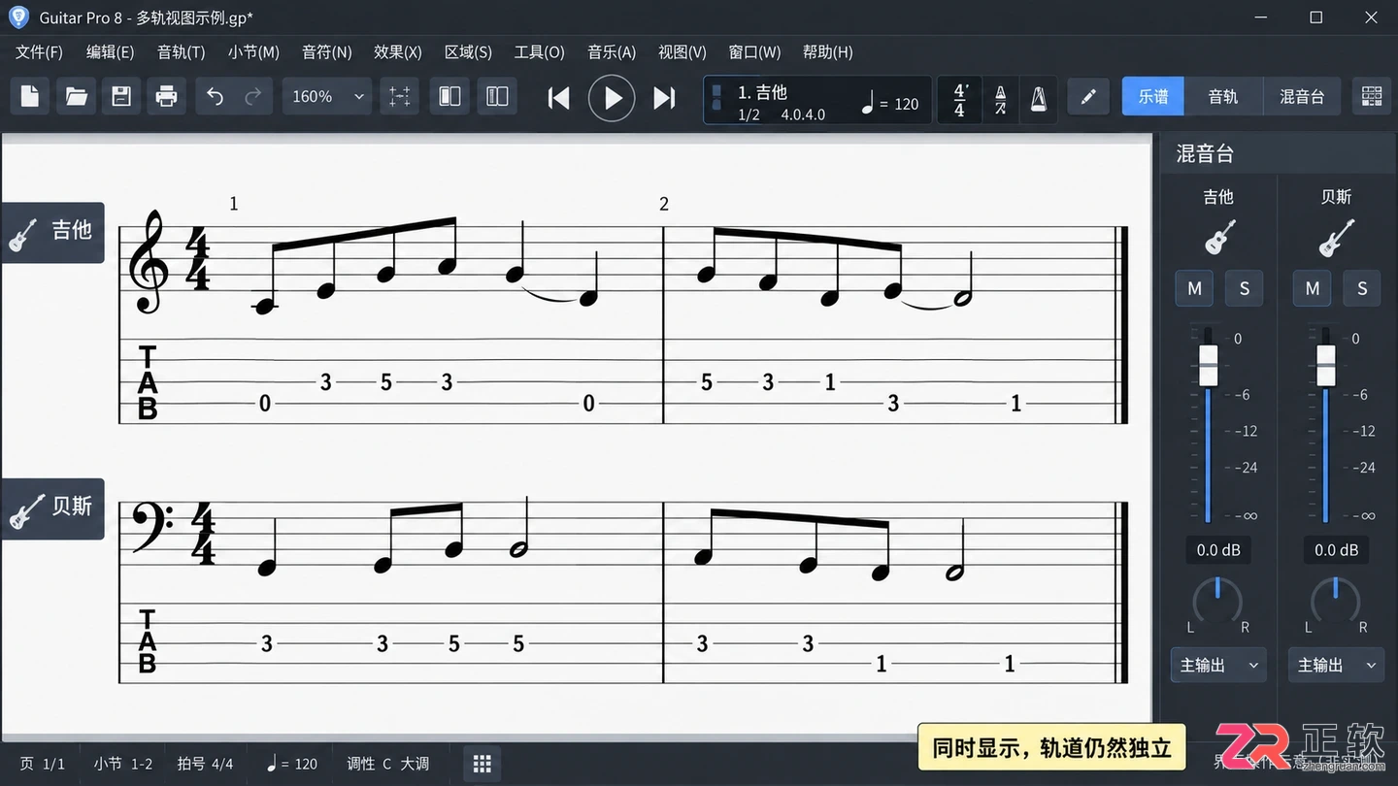Solo the 贝斯 channel in the mixer
The height and width of the screenshot is (786, 1398).
[x=1362, y=288]
